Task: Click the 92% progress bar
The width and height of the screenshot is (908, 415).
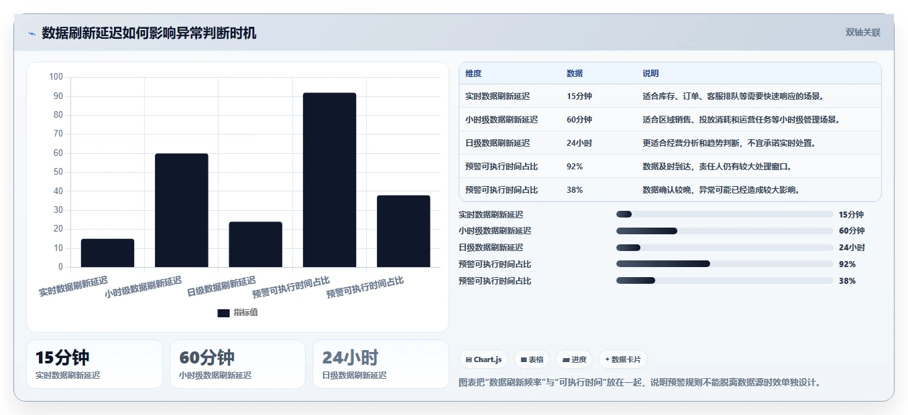Action: (x=724, y=264)
